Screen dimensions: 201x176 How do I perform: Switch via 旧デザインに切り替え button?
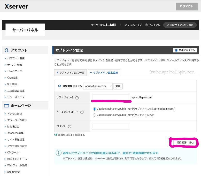(180, 25)
